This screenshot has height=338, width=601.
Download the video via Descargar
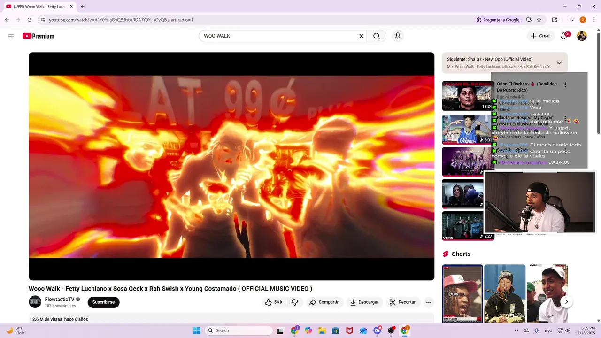(364, 302)
